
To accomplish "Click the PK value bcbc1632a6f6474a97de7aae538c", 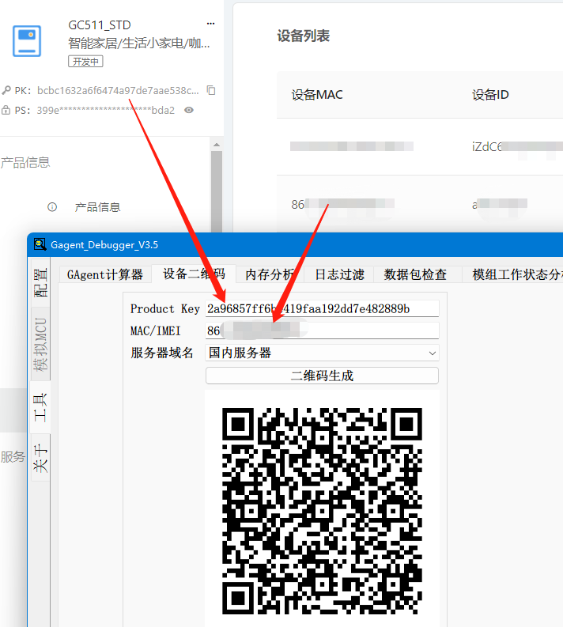I will pyautogui.click(x=118, y=90).
